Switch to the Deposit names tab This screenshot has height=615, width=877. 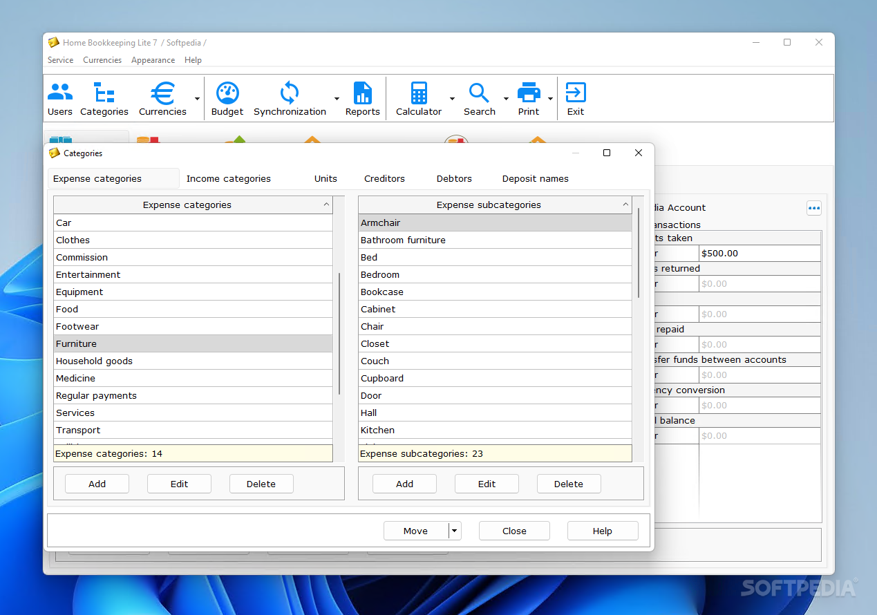click(x=536, y=178)
